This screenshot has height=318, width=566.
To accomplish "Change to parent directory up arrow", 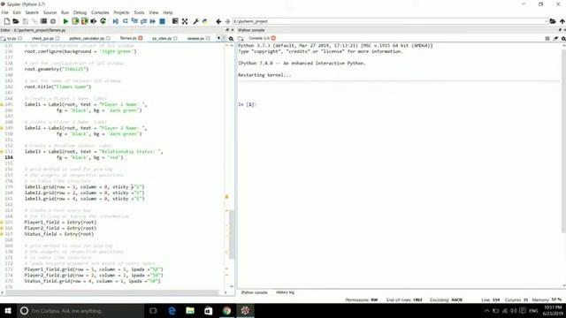I will pos(562,21).
